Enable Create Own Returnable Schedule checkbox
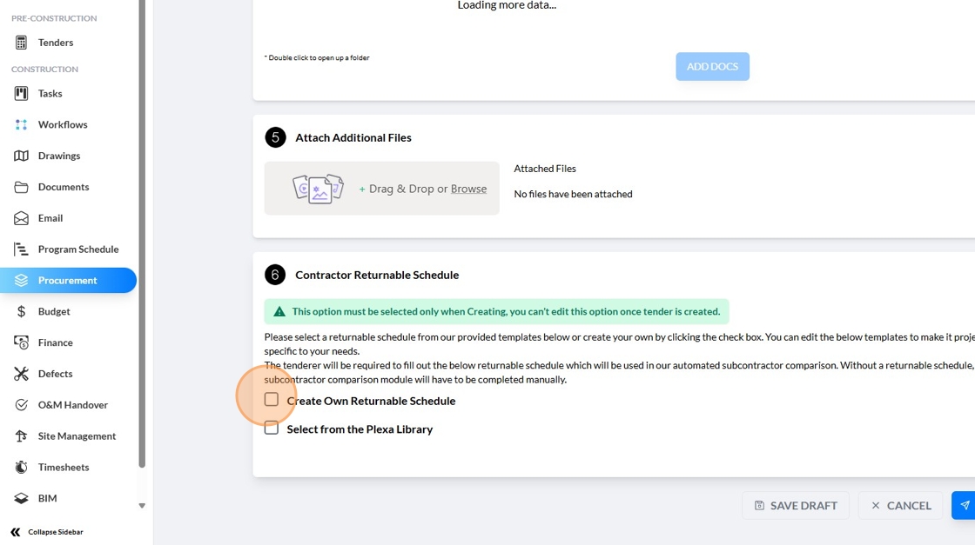The height and width of the screenshot is (545, 975). [x=272, y=400]
